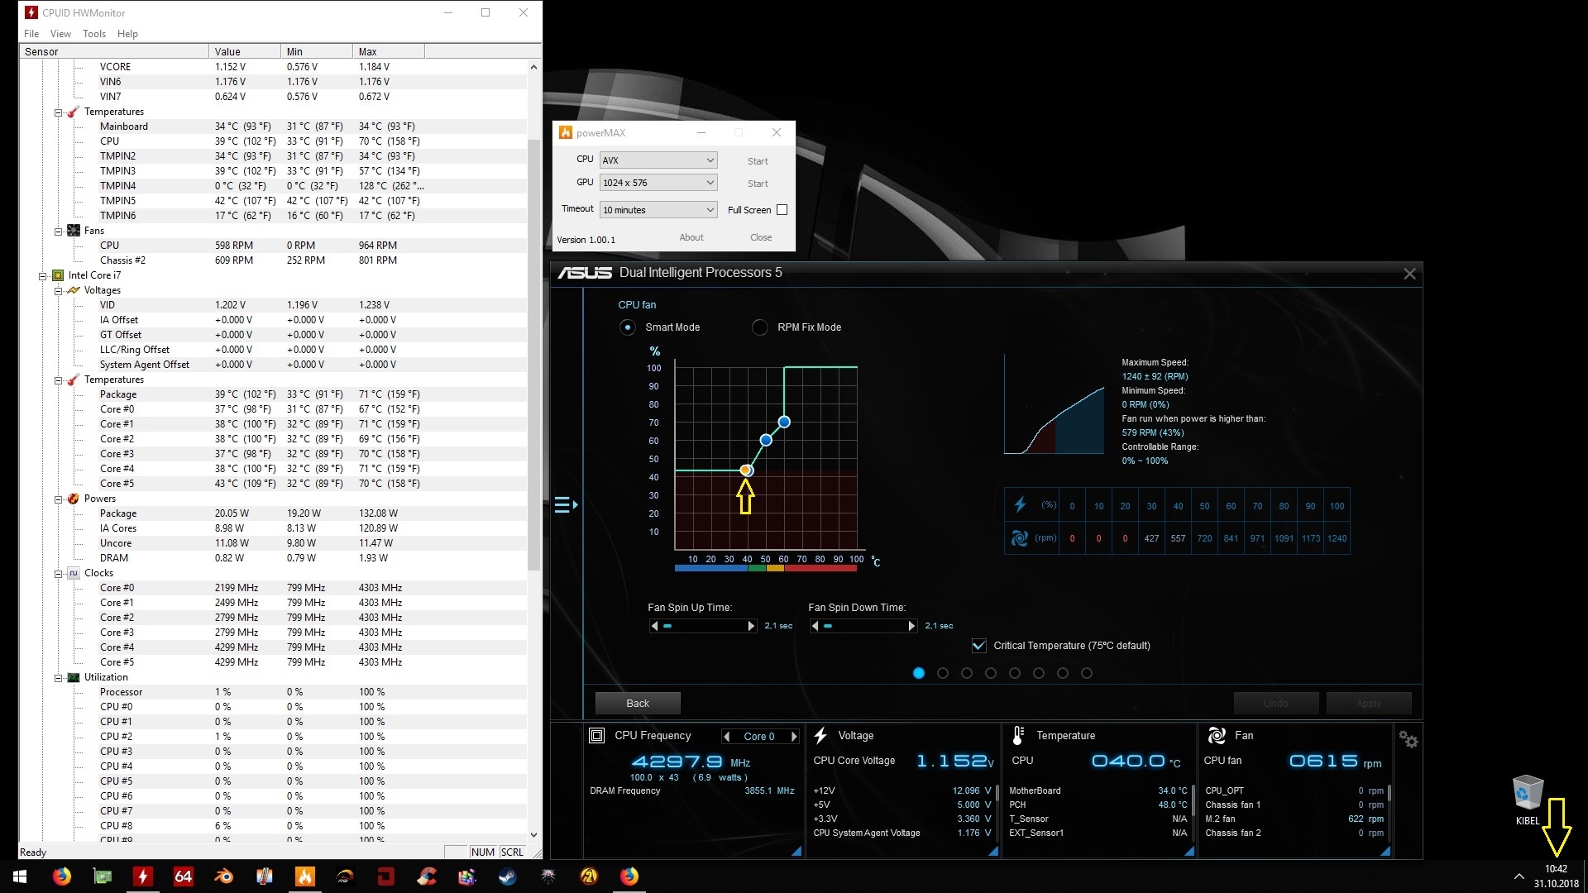Click the fan settings gear icon
The width and height of the screenshot is (1588, 893).
coord(1409,740)
